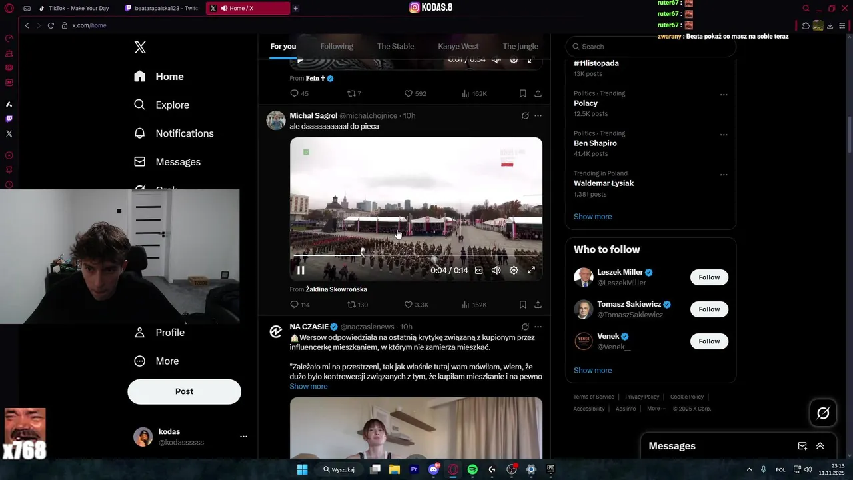
Task: Open the More menu in sidebar
Action: point(156,361)
